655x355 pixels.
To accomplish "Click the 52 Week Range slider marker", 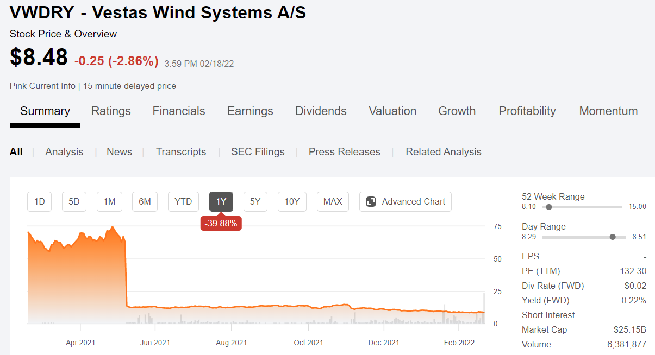I will [549, 207].
